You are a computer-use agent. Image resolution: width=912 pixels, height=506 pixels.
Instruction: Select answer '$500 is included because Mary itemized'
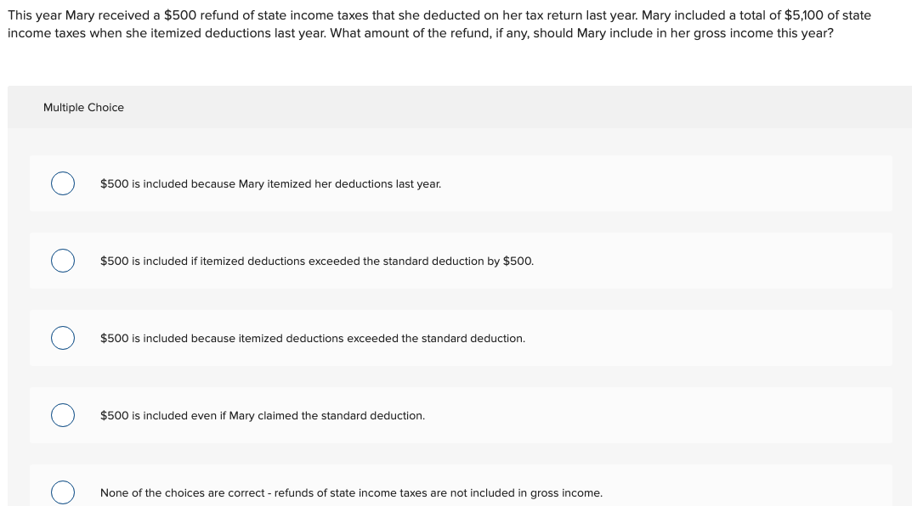tap(270, 183)
